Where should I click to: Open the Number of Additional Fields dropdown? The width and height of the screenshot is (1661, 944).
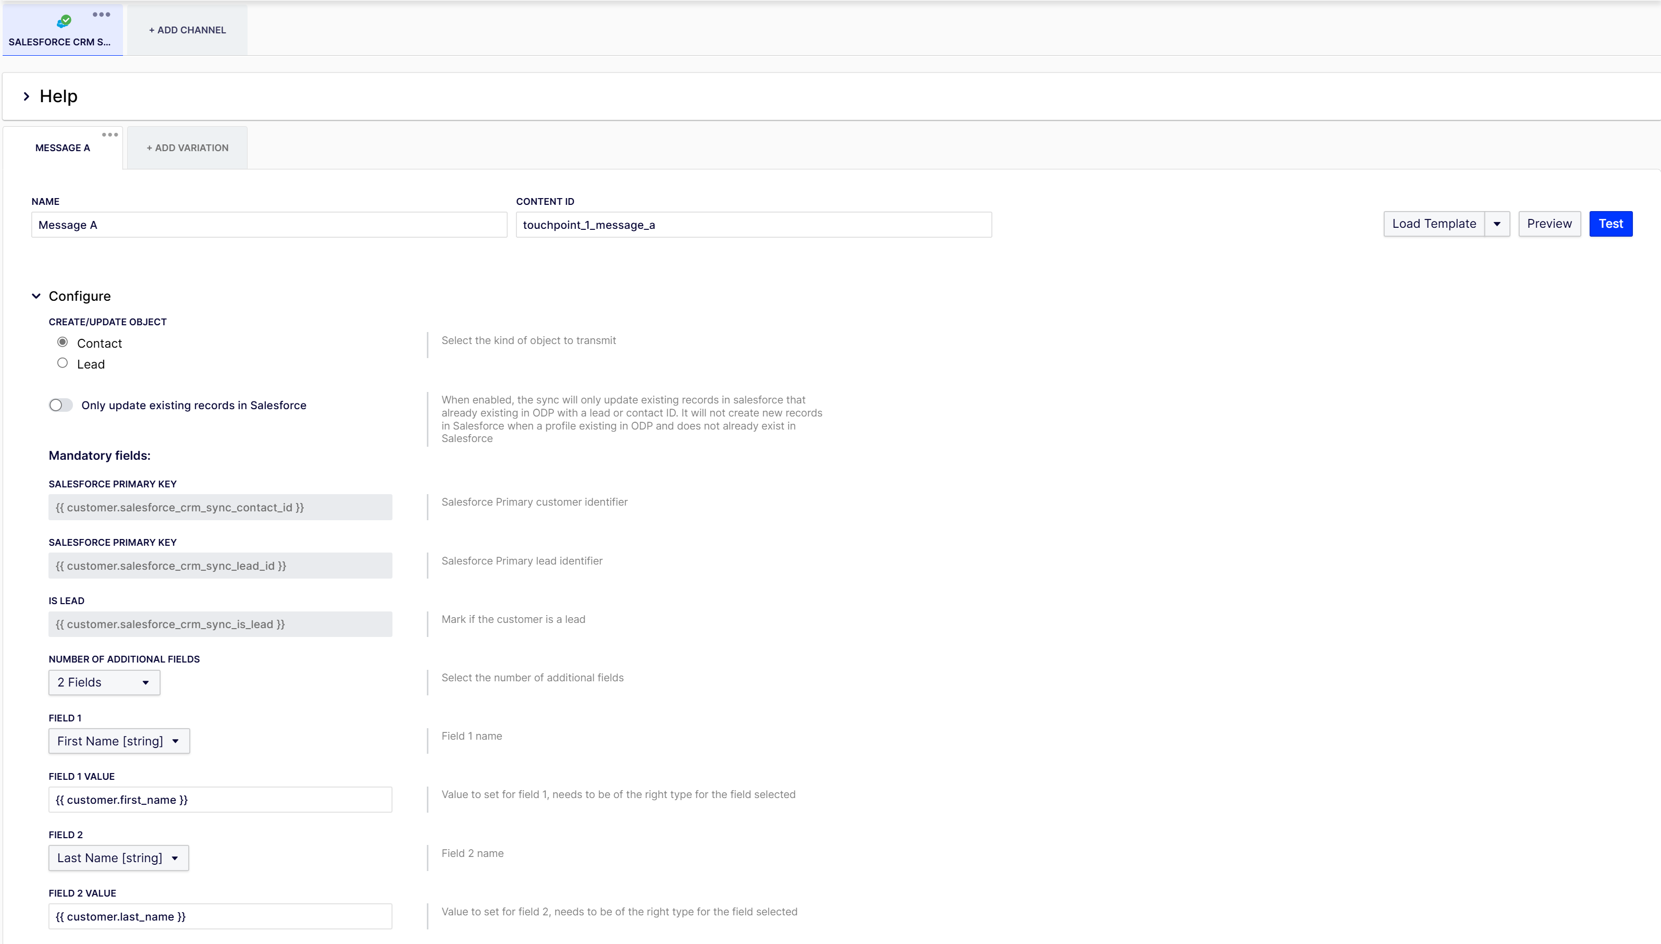[x=104, y=683]
